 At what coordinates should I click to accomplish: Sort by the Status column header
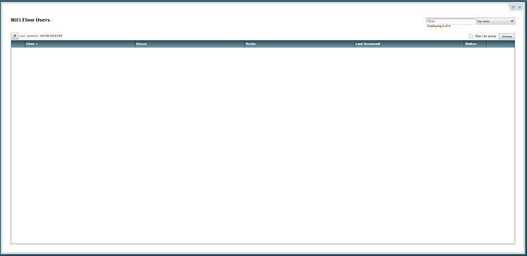click(x=475, y=44)
